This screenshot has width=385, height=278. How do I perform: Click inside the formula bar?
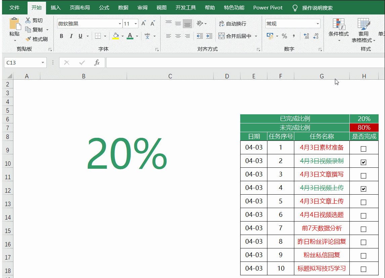coord(246,63)
